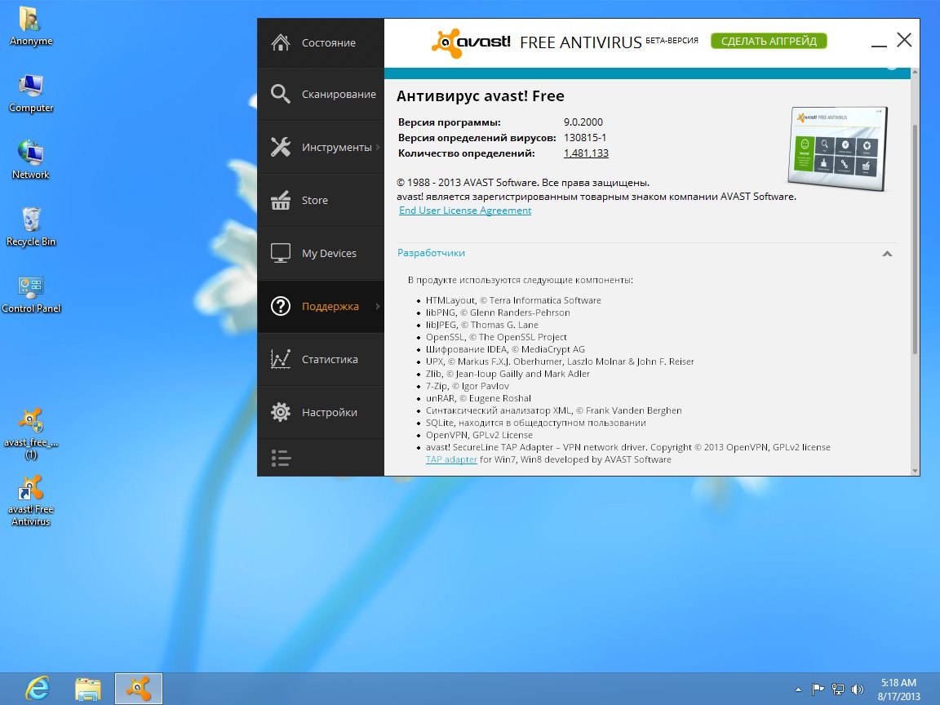940x705 pixels.
Task: Open the Сканирование menu item
Action: 321,94
